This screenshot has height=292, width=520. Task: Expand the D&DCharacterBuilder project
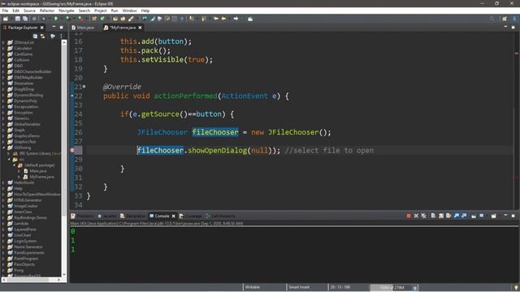click(3, 71)
